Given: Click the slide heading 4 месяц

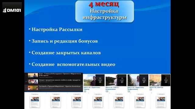Looking at the screenshot, I should coord(104,4).
